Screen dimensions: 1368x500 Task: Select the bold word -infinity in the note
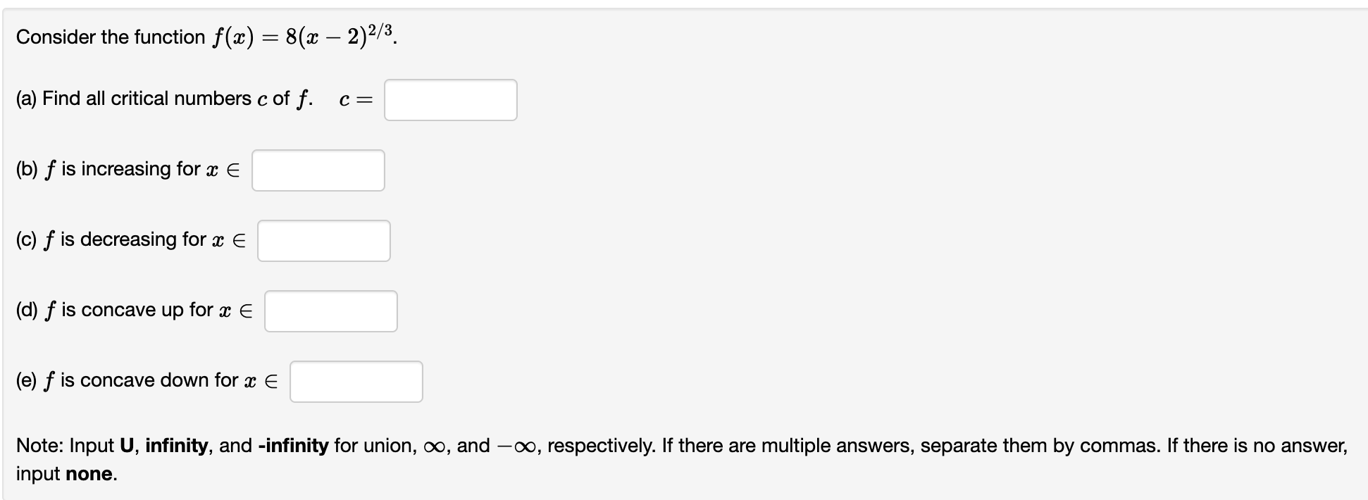click(x=292, y=445)
